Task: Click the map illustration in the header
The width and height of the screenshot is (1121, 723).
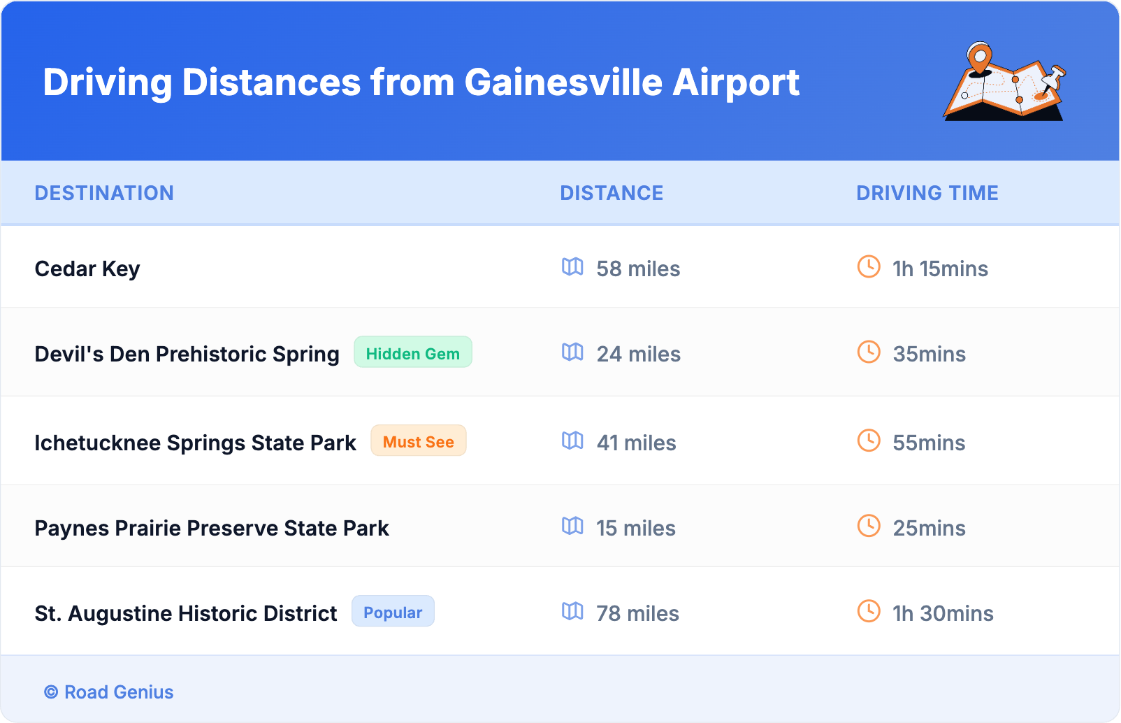Action: coord(1004,82)
